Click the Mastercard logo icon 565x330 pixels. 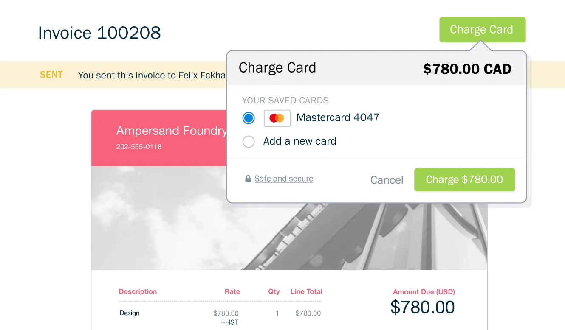pos(277,118)
